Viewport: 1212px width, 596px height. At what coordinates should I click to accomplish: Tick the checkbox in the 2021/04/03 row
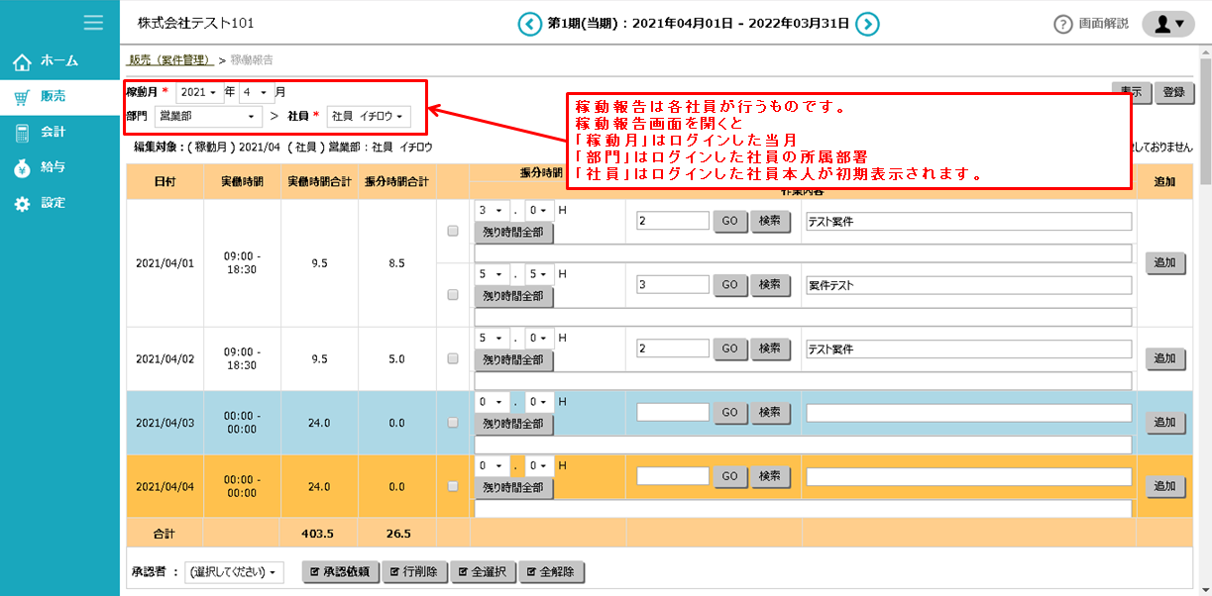pos(453,423)
